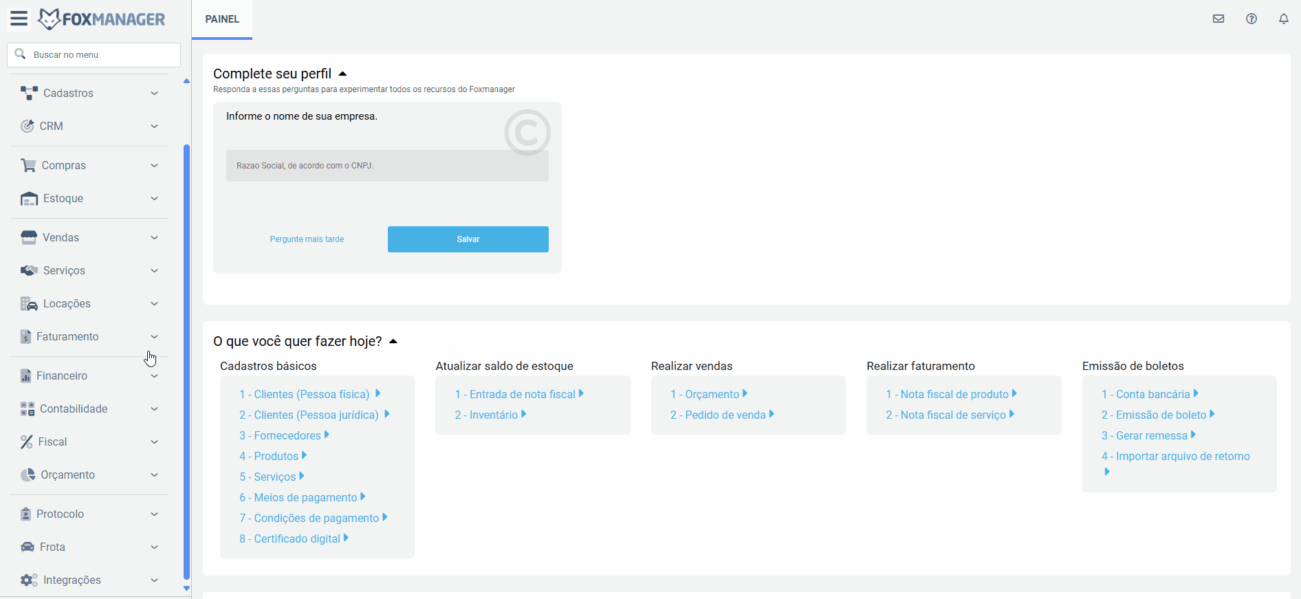The image size is (1301, 599).
Task: Open the Orçamento menu item
Action: (x=89, y=475)
